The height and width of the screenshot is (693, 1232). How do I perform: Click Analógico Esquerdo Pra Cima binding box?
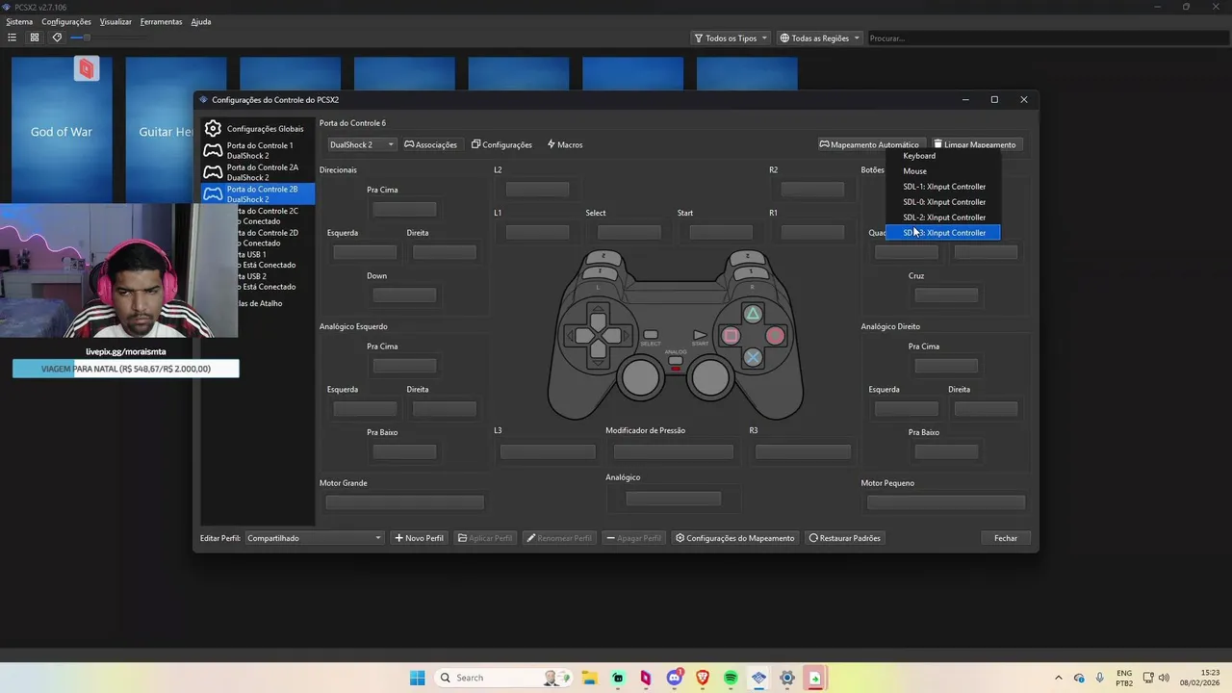point(404,366)
